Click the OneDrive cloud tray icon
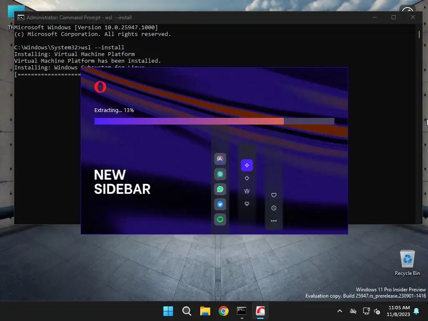Screen dimensions: 428x321 tap(353, 311)
